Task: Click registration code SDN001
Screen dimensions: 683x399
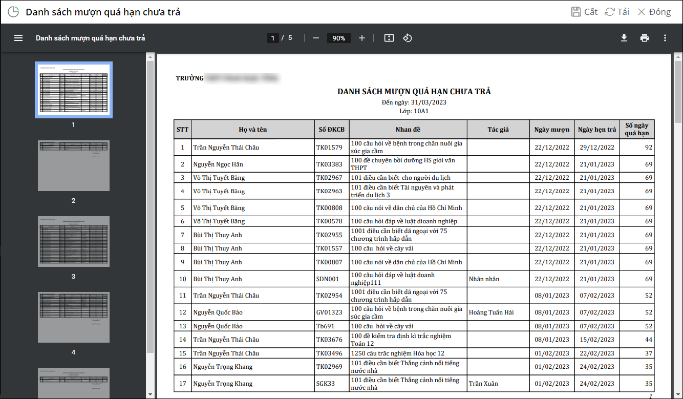Action: click(x=328, y=279)
